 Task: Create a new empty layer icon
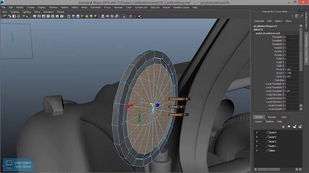pos(295,127)
